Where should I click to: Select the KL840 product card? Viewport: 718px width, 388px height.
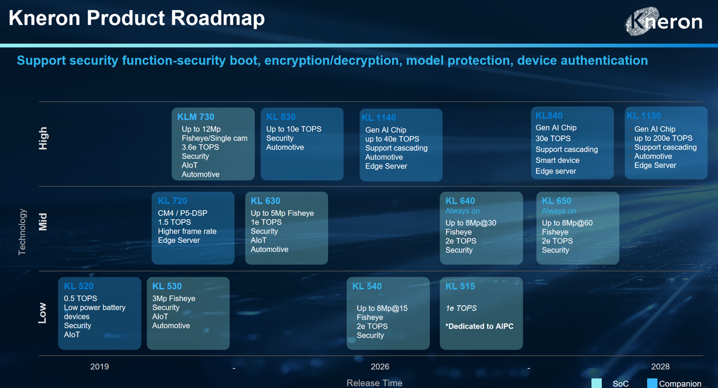[x=572, y=143]
